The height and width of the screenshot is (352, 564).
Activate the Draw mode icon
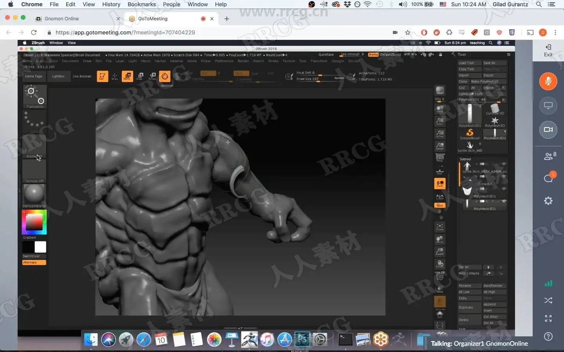click(115, 76)
